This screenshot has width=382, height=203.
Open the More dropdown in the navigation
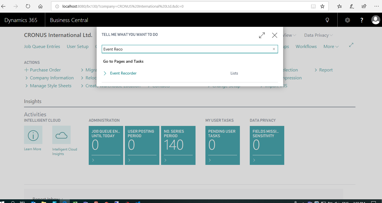(x=331, y=46)
